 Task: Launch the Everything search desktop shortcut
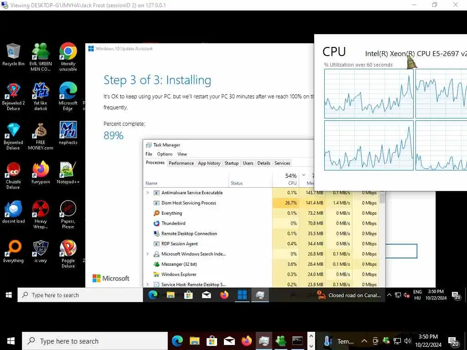coord(13,252)
